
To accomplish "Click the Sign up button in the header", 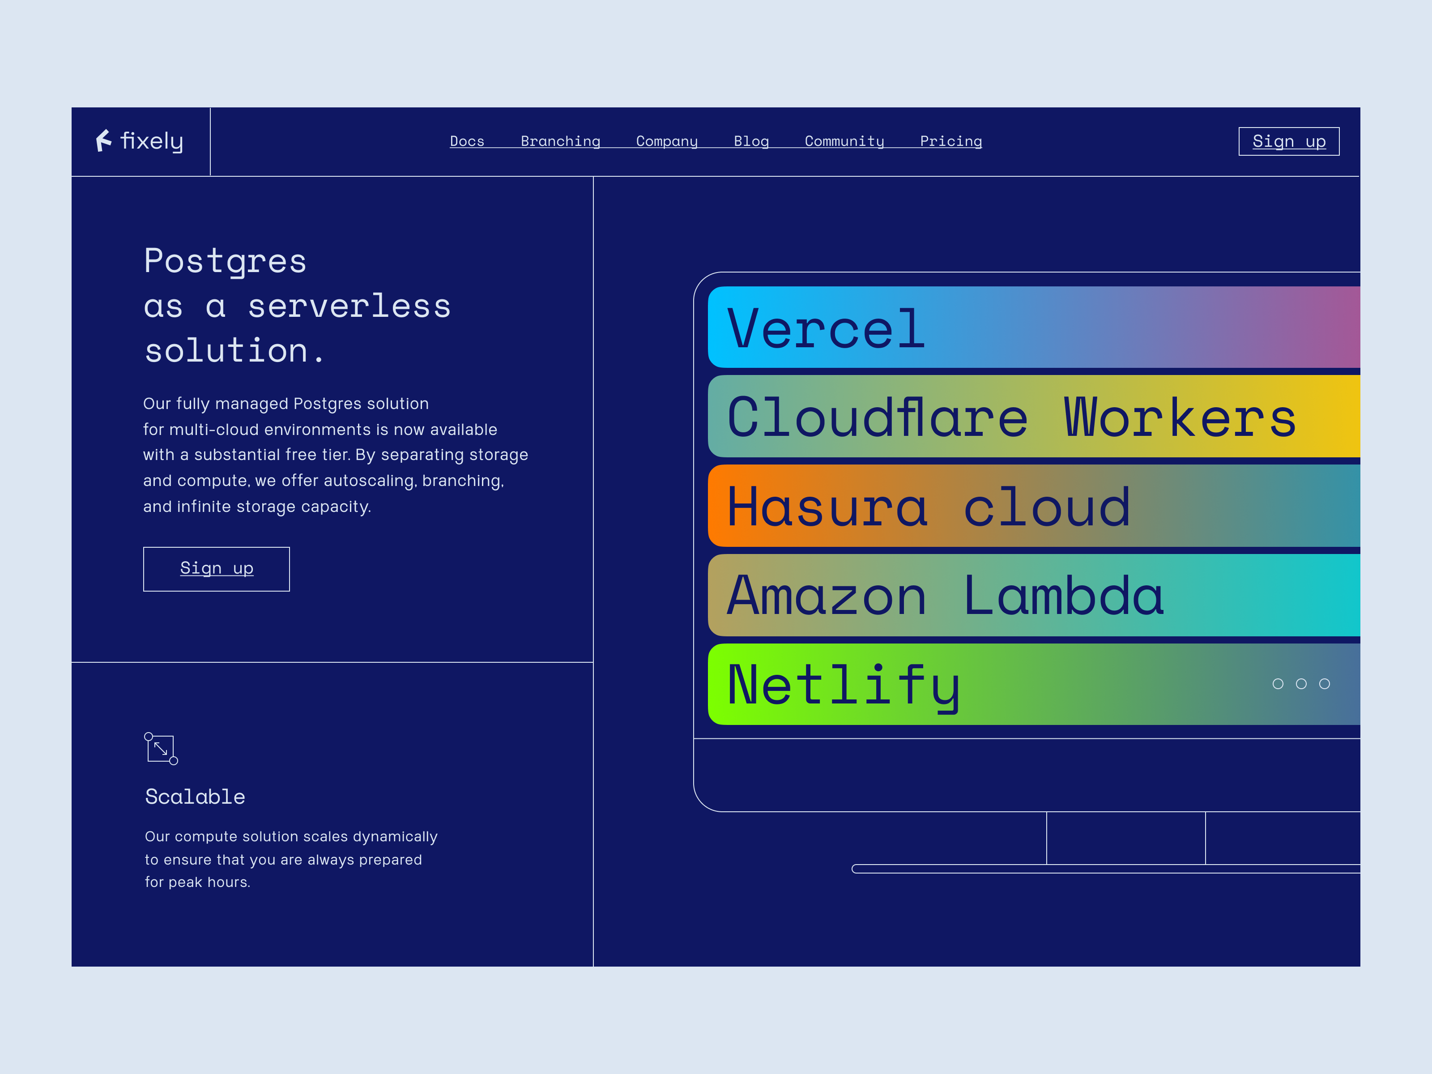I will point(1288,141).
